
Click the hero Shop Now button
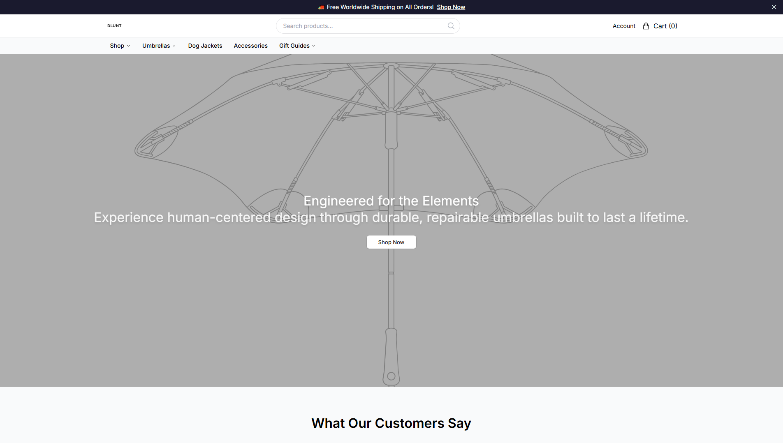click(x=391, y=242)
